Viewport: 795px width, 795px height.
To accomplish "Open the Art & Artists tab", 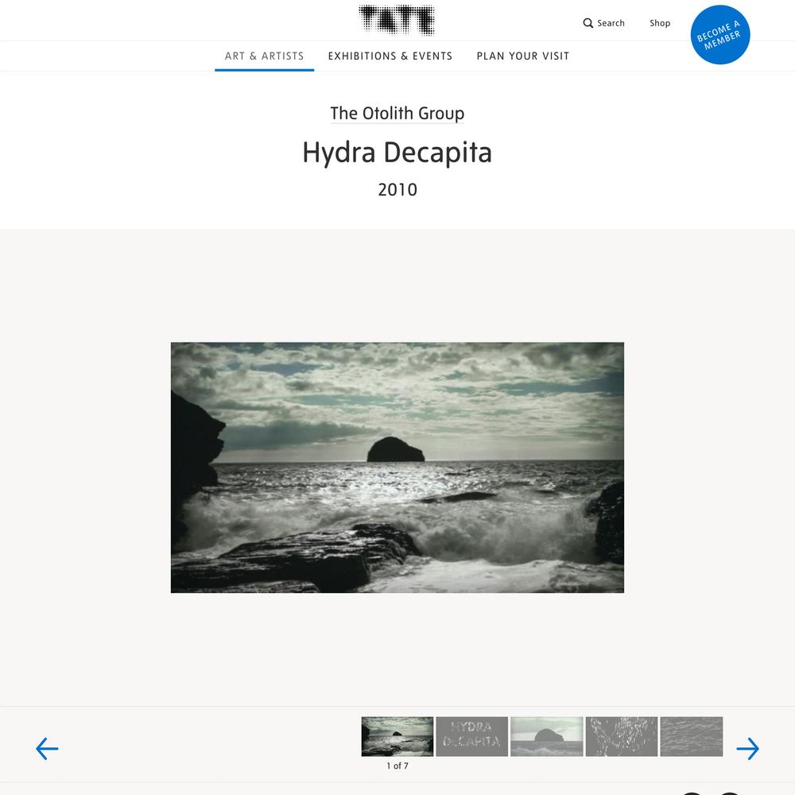I will point(264,56).
